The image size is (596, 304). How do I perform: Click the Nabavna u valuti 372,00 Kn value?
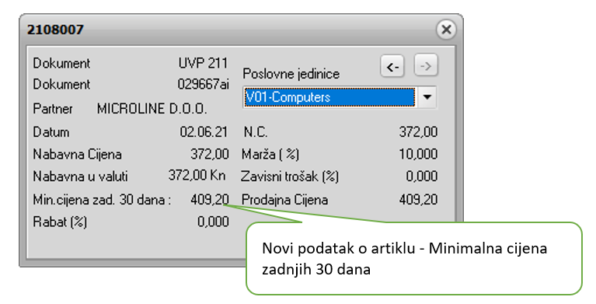tap(197, 176)
